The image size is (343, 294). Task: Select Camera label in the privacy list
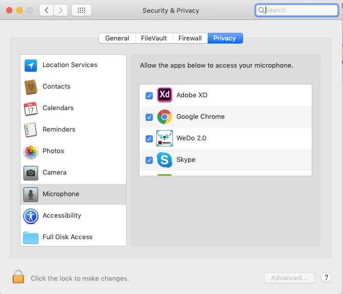54,173
